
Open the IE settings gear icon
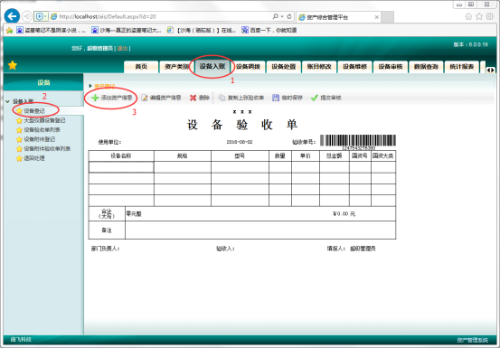click(490, 16)
